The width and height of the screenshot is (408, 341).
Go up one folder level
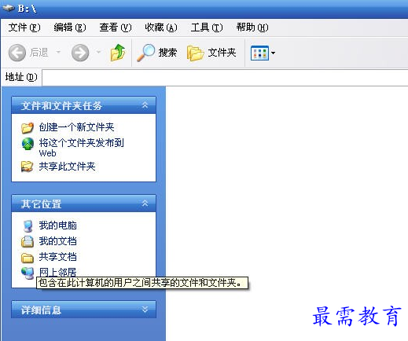[118, 53]
